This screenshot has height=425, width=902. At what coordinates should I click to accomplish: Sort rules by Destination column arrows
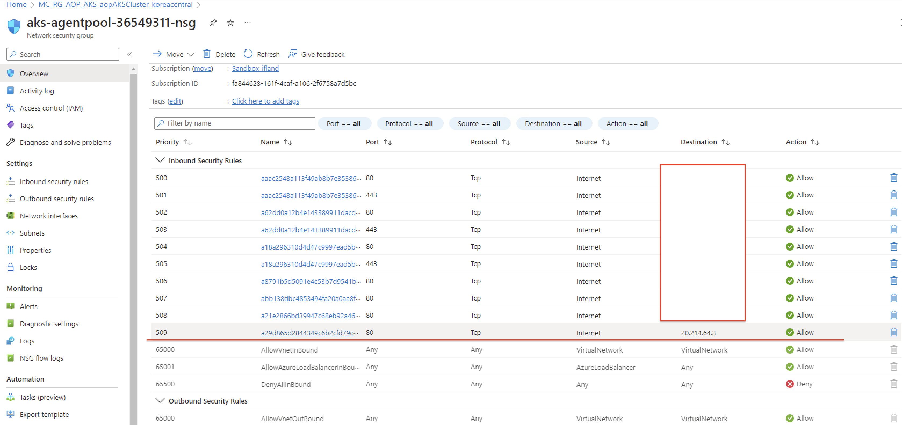(726, 142)
